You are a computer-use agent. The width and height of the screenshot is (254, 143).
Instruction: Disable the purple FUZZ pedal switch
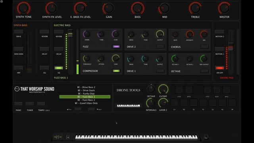coord(116,46)
